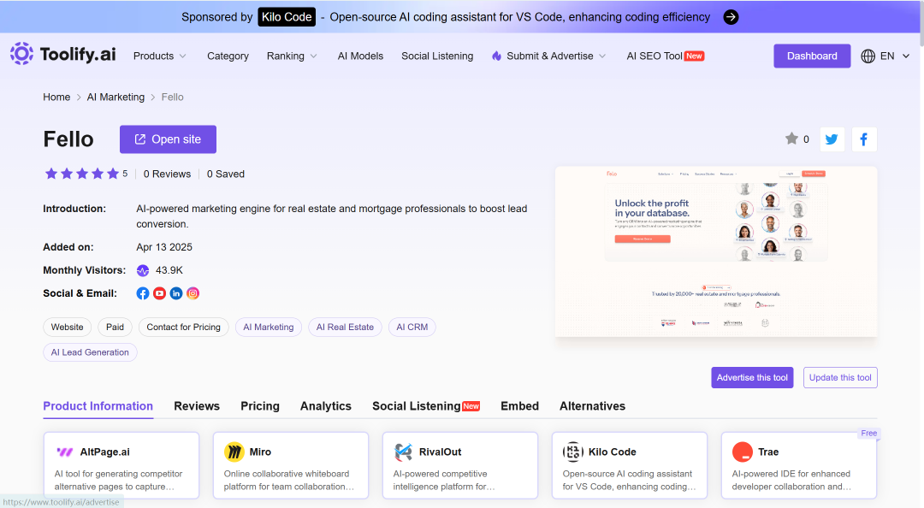Click the Dashboard button
The width and height of the screenshot is (924, 508).
812,56
